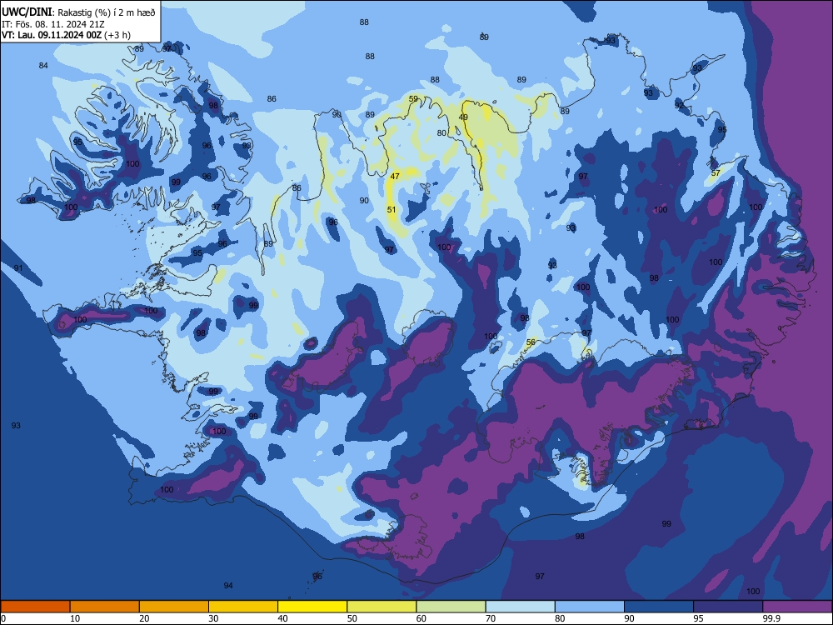The image size is (833, 625).
Task: Click the legend label '70'
Action: (491, 618)
